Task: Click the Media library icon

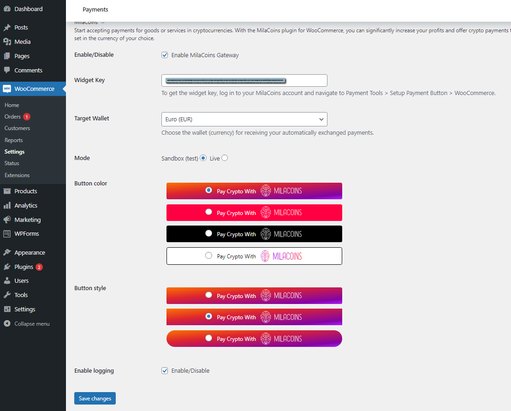Action: coord(7,42)
